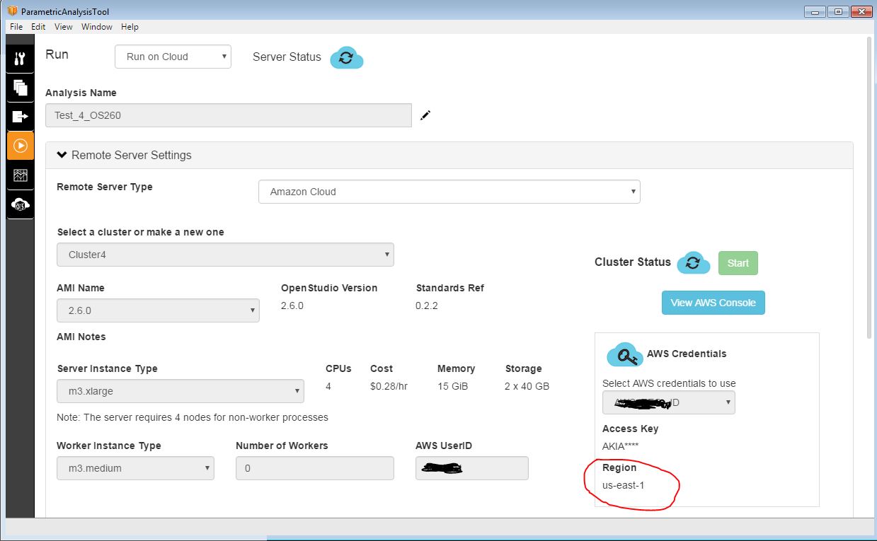Image resolution: width=877 pixels, height=541 pixels.
Task: Open the design alternatives sidebar tab
Action: click(x=20, y=88)
